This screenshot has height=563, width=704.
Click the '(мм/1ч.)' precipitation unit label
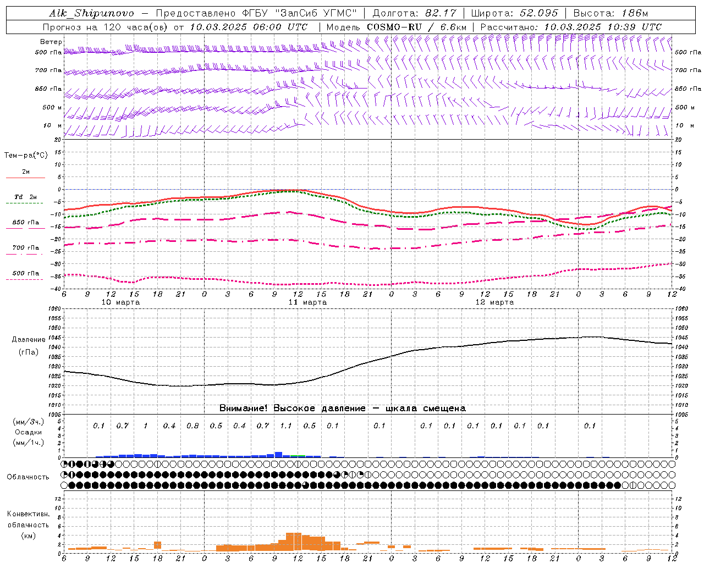[29, 443]
